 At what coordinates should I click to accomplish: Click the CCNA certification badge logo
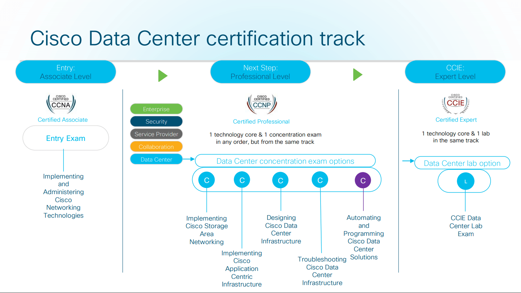(61, 104)
